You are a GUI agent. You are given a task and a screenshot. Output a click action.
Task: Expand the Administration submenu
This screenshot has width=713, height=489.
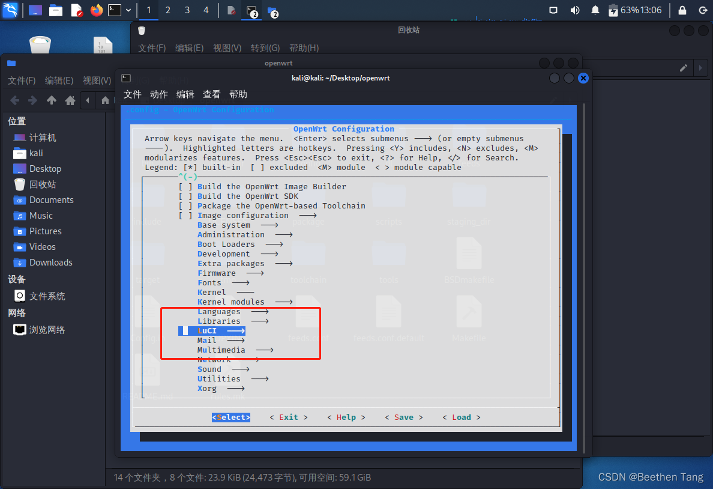pos(245,234)
